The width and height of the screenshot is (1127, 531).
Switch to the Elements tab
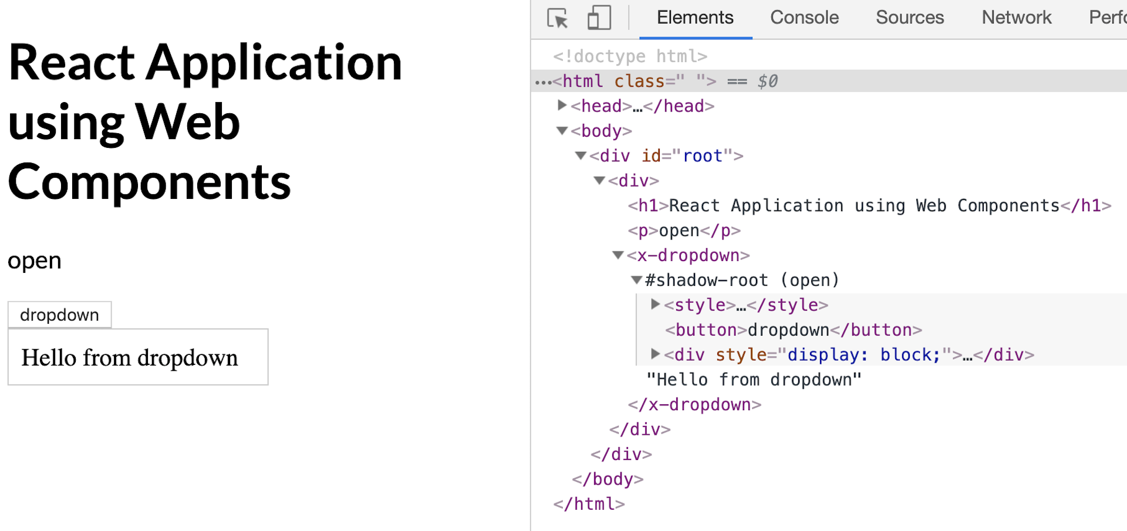[695, 18]
